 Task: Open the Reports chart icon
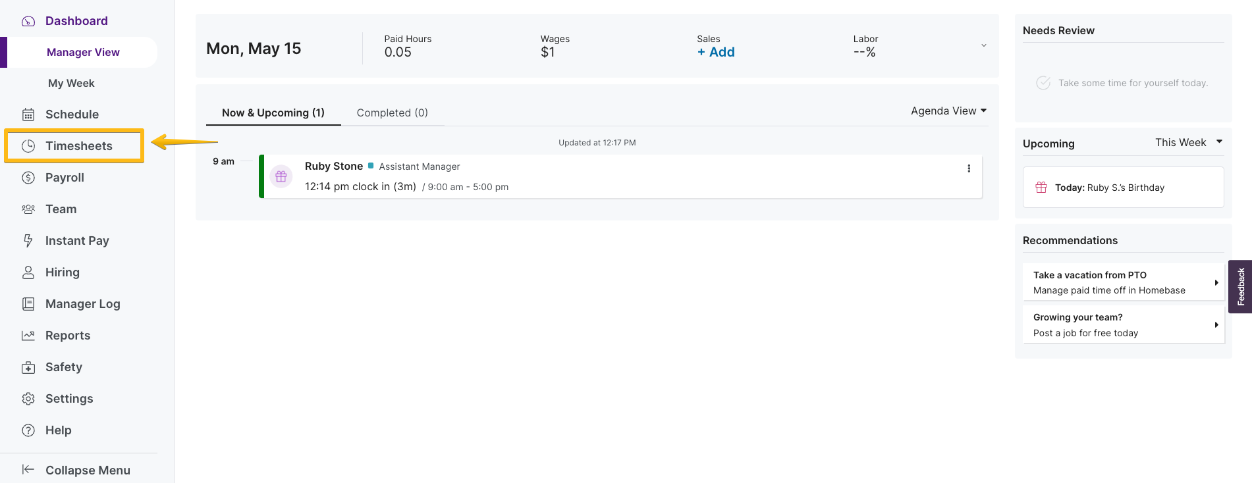tap(28, 336)
